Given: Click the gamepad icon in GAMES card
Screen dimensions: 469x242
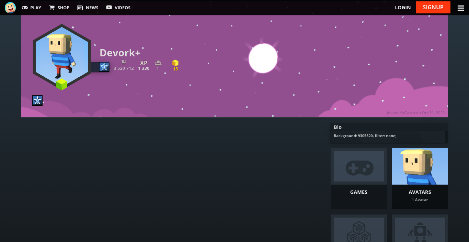Looking at the screenshot, I should click(x=359, y=168).
